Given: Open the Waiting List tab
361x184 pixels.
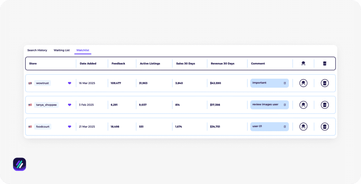Looking at the screenshot, I should tap(61, 50).
